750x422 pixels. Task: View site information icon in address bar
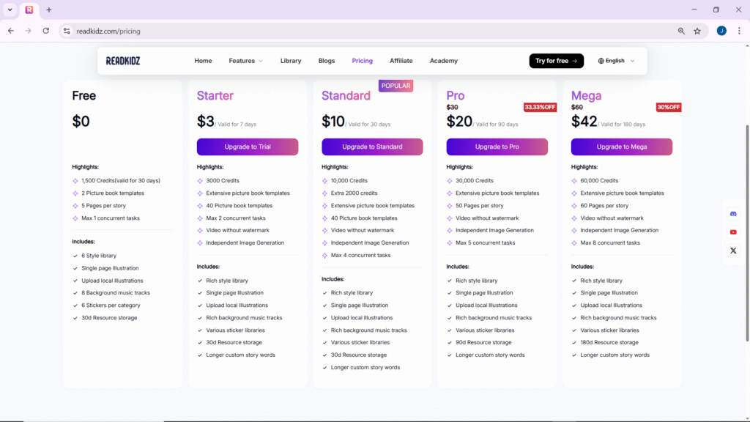point(67,31)
